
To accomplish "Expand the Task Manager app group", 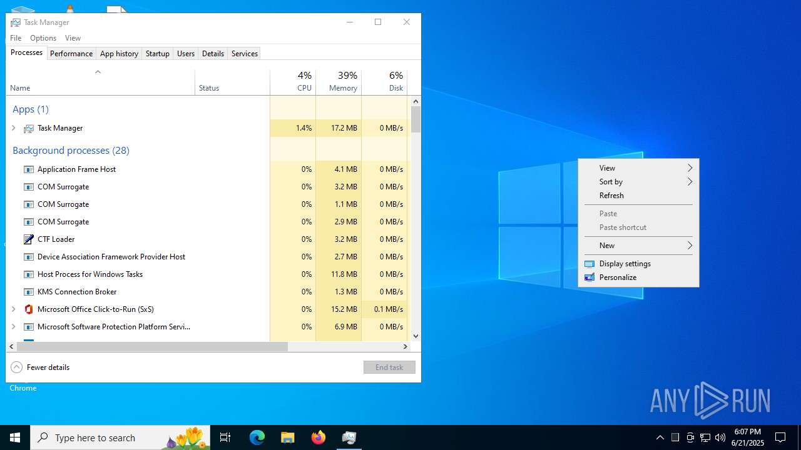I will pos(14,128).
